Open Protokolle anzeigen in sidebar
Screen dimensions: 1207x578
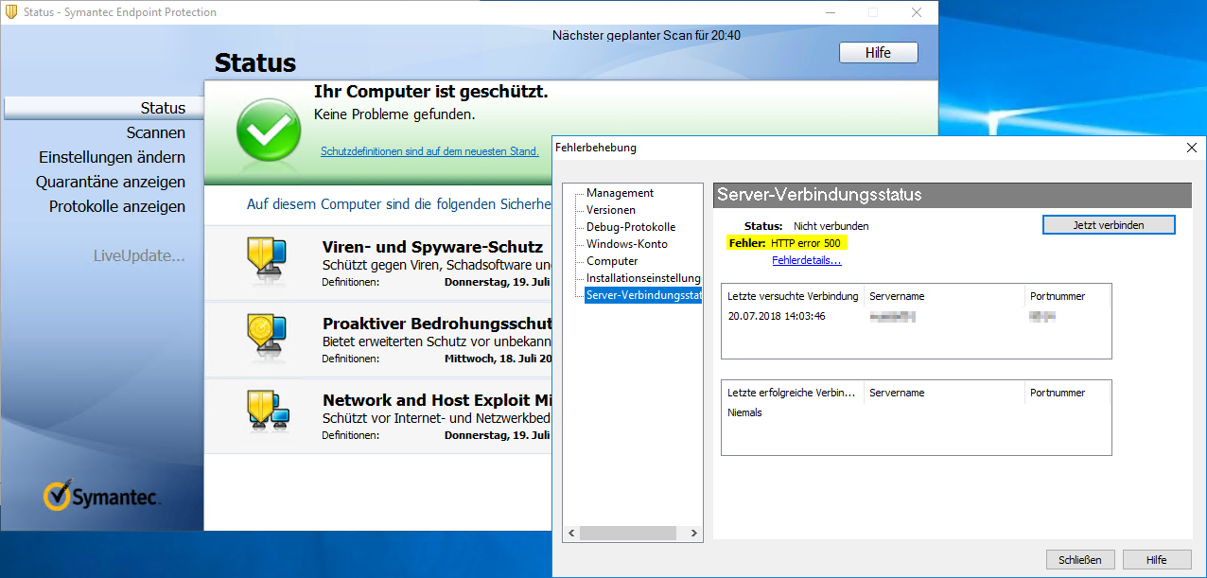[x=117, y=206]
